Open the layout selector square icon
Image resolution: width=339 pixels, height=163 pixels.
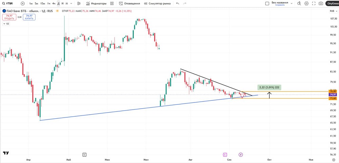pyautogui.click(x=267, y=3)
